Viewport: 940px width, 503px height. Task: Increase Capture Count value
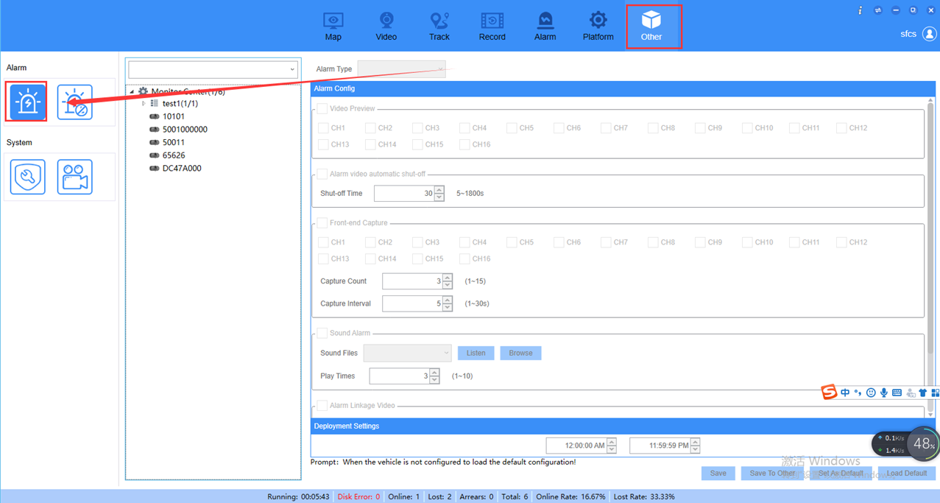(x=448, y=278)
